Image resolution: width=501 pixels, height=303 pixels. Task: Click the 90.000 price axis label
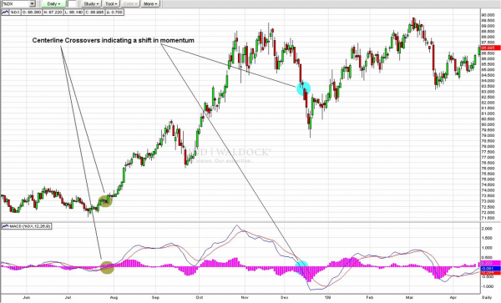click(488, 15)
